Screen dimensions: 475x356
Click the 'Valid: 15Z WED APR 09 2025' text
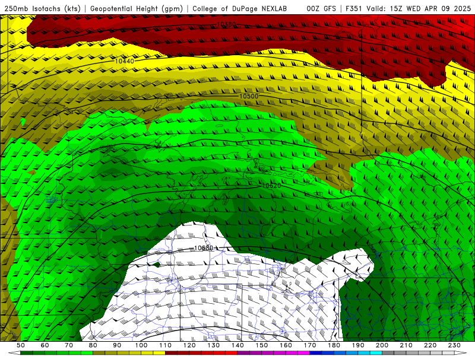(419, 8)
